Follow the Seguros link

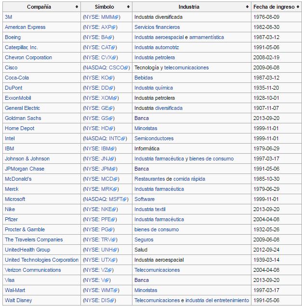(x=144, y=239)
